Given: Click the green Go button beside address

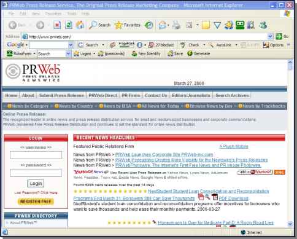Looking at the screenshot, I should [282, 37].
